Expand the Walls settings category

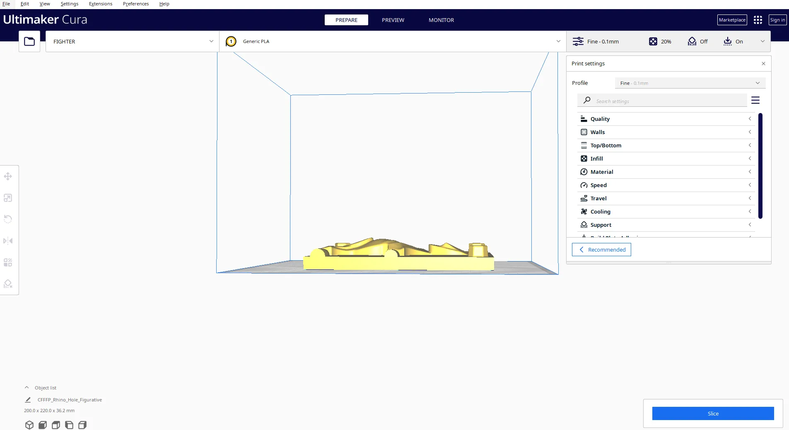point(666,132)
